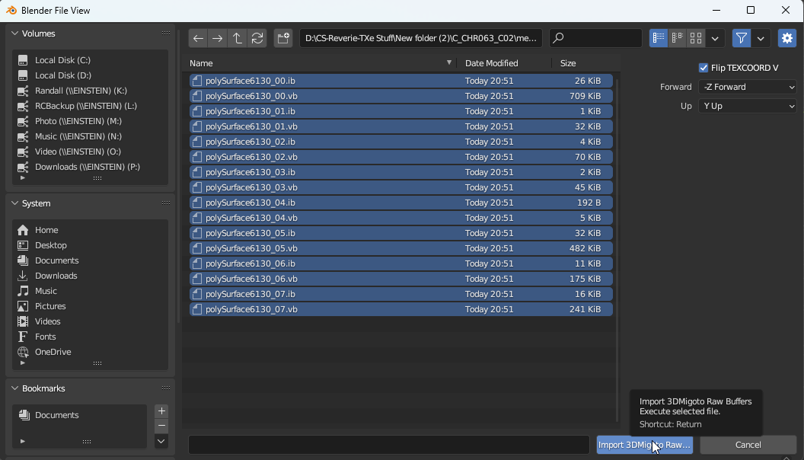The width and height of the screenshot is (804, 460).
Task: Collapse the Volumes panel
Action: click(x=15, y=34)
